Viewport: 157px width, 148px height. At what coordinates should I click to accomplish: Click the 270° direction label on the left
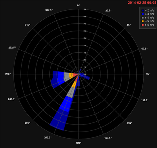click(8, 74)
